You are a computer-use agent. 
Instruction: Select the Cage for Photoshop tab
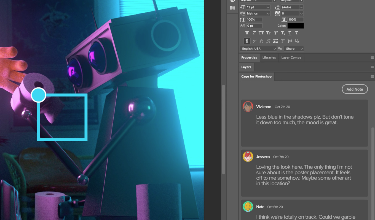(256, 76)
